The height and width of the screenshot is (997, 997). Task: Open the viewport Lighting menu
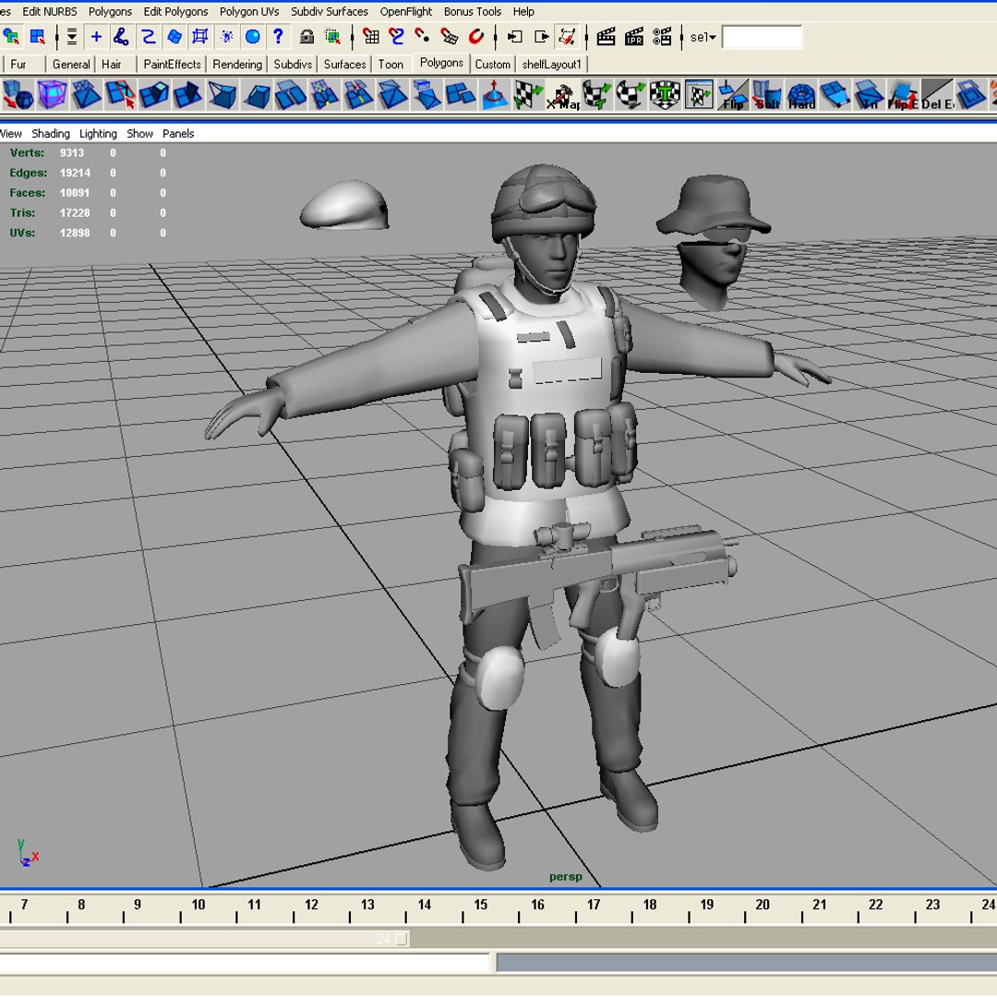98,134
